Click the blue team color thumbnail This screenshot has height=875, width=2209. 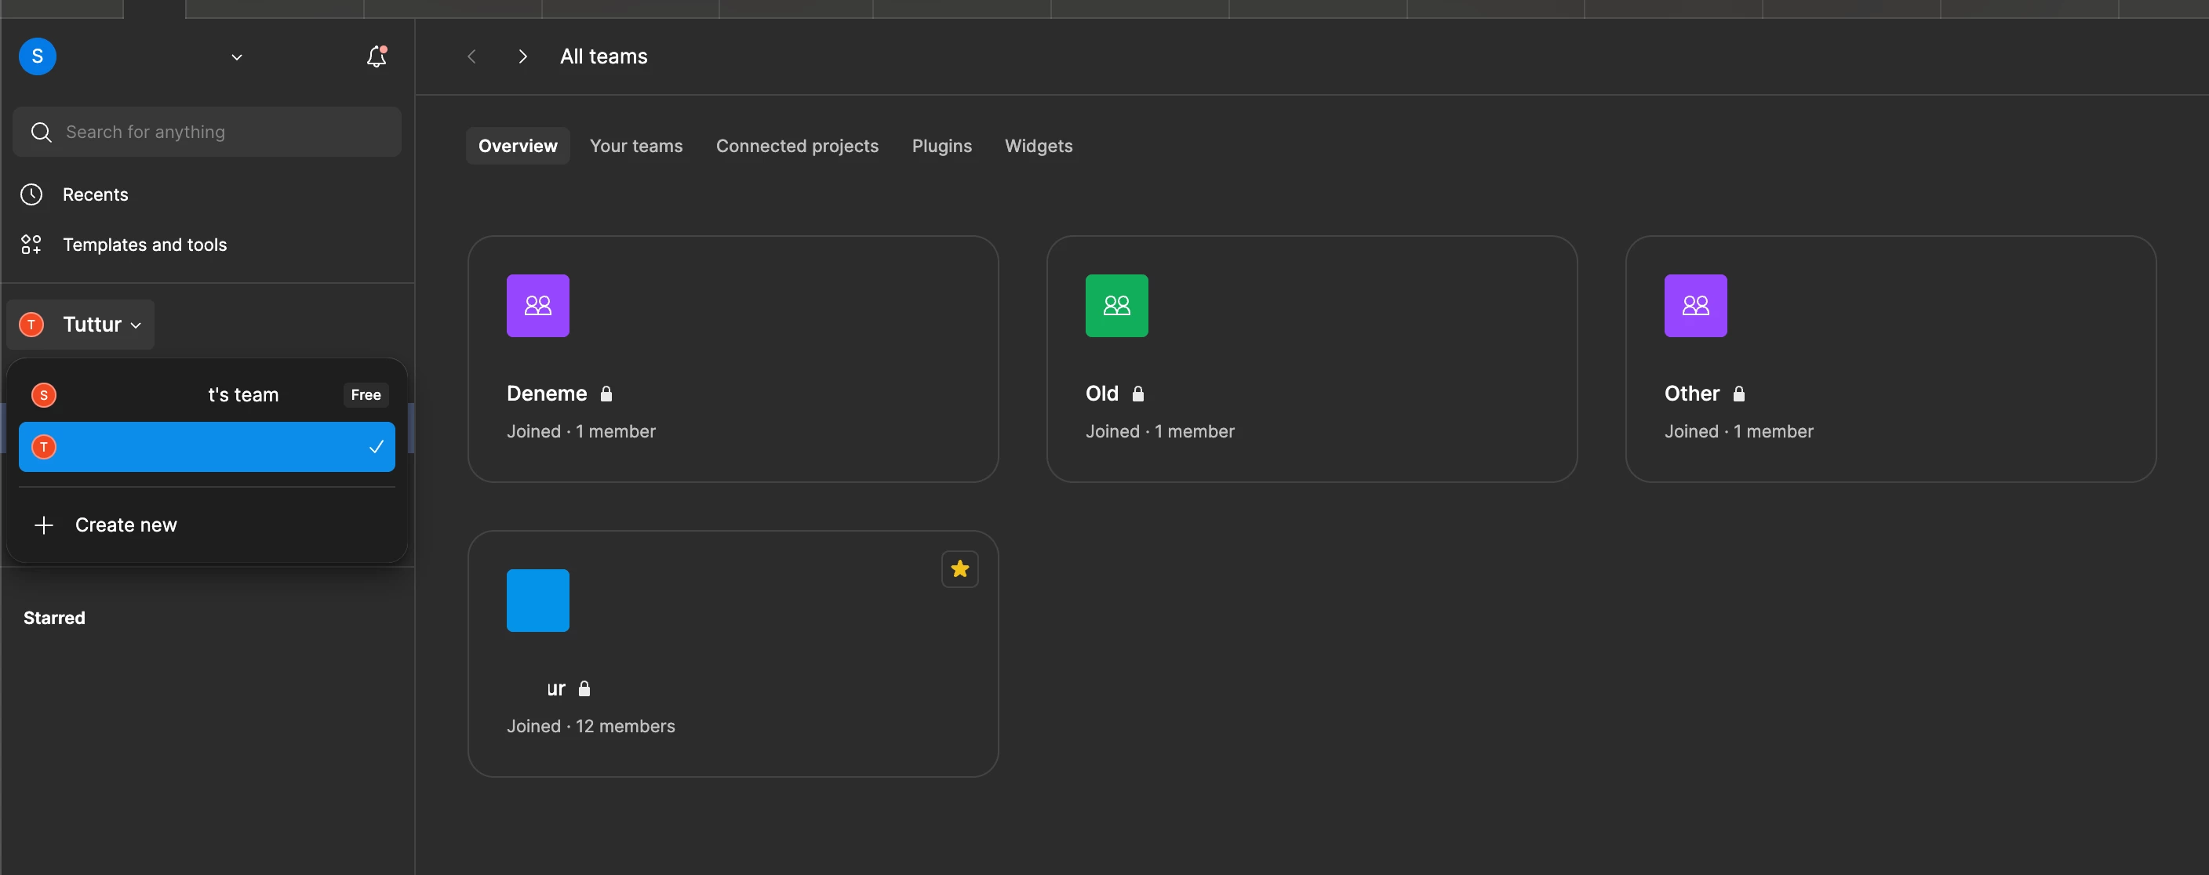[537, 601]
